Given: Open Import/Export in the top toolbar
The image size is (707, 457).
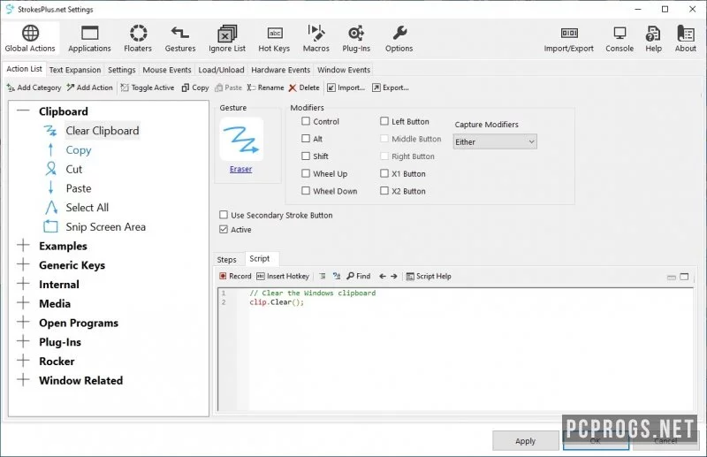Looking at the screenshot, I should tap(568, 39).
